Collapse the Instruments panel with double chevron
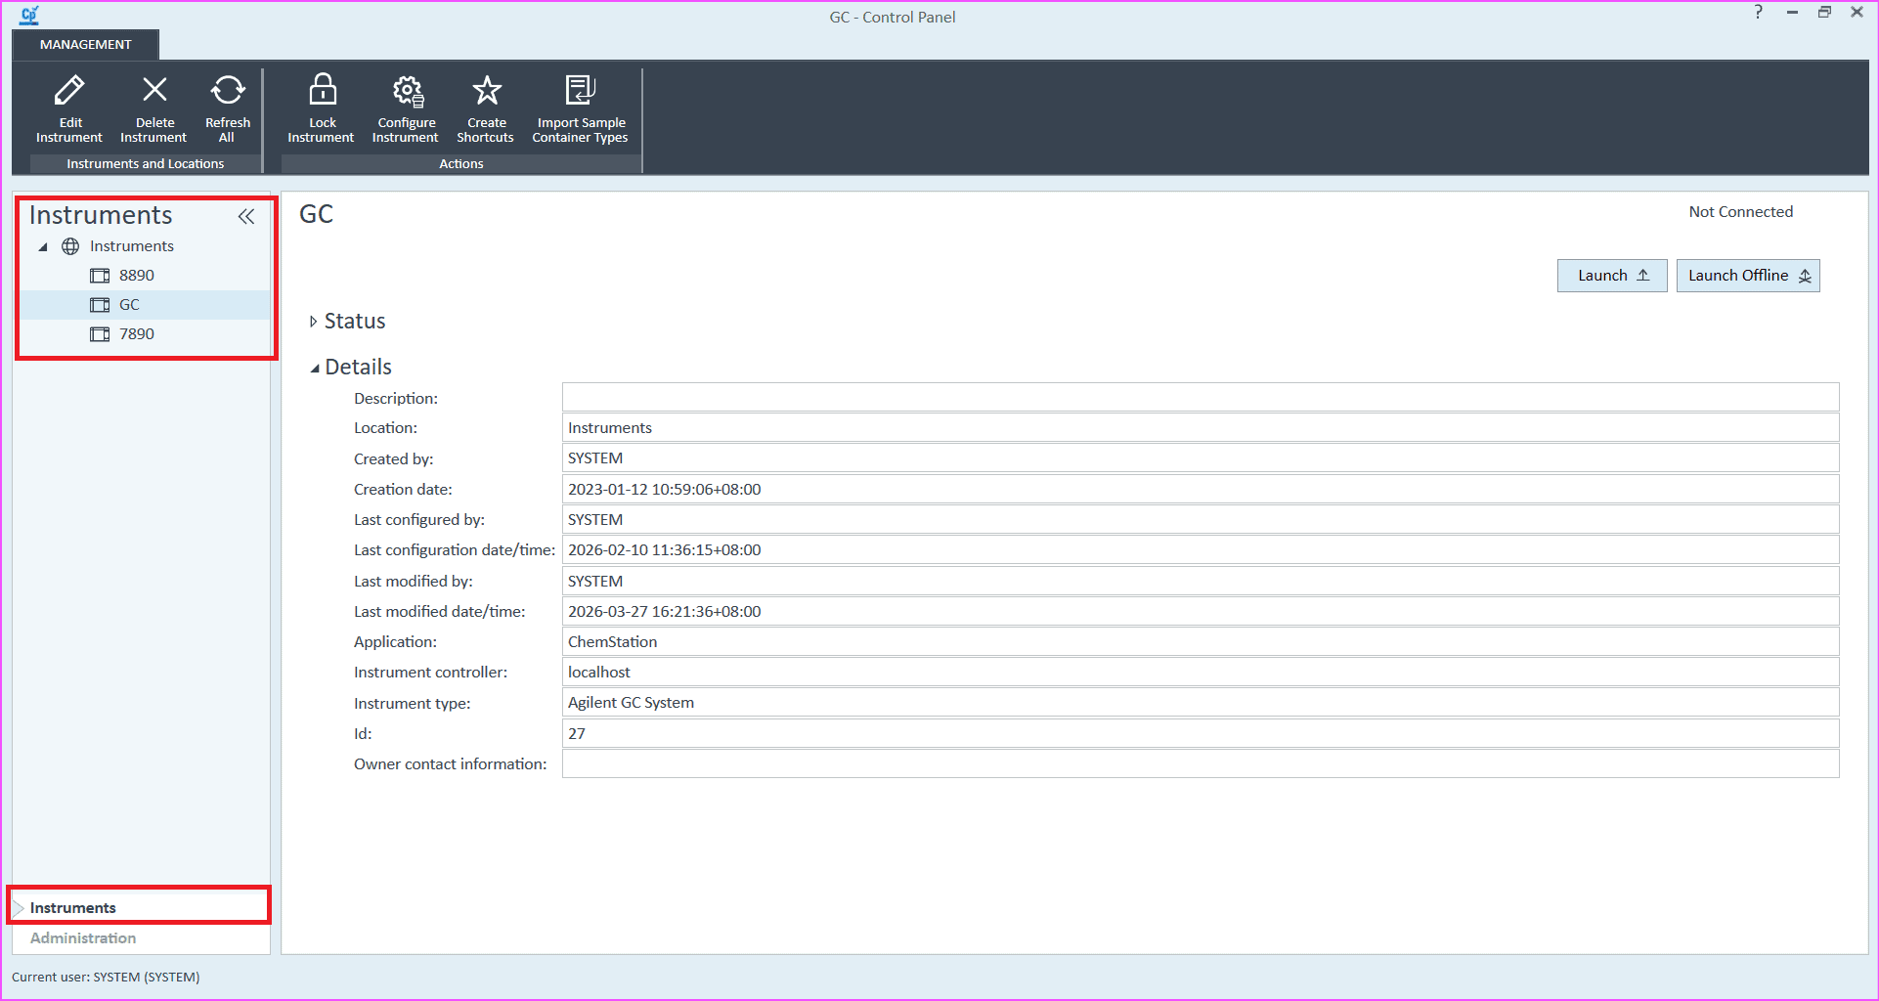 pos(246,216)
